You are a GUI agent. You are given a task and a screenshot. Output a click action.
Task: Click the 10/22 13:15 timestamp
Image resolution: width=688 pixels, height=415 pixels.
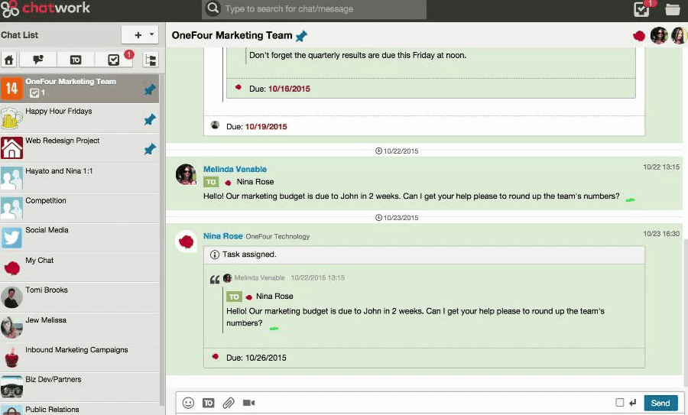tap(661, 167)
